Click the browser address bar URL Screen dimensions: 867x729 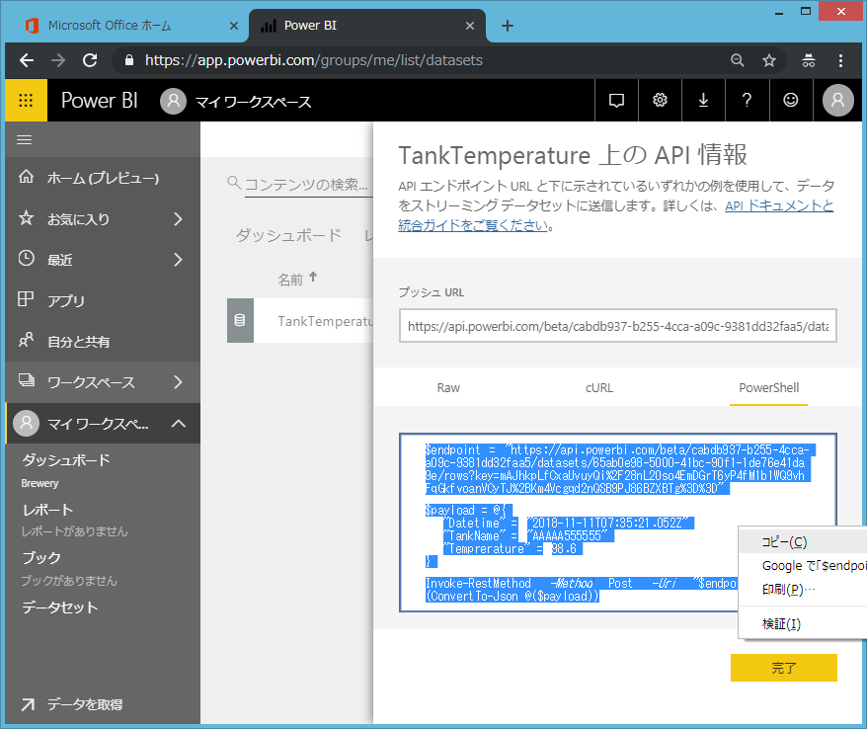coord(313,60)
